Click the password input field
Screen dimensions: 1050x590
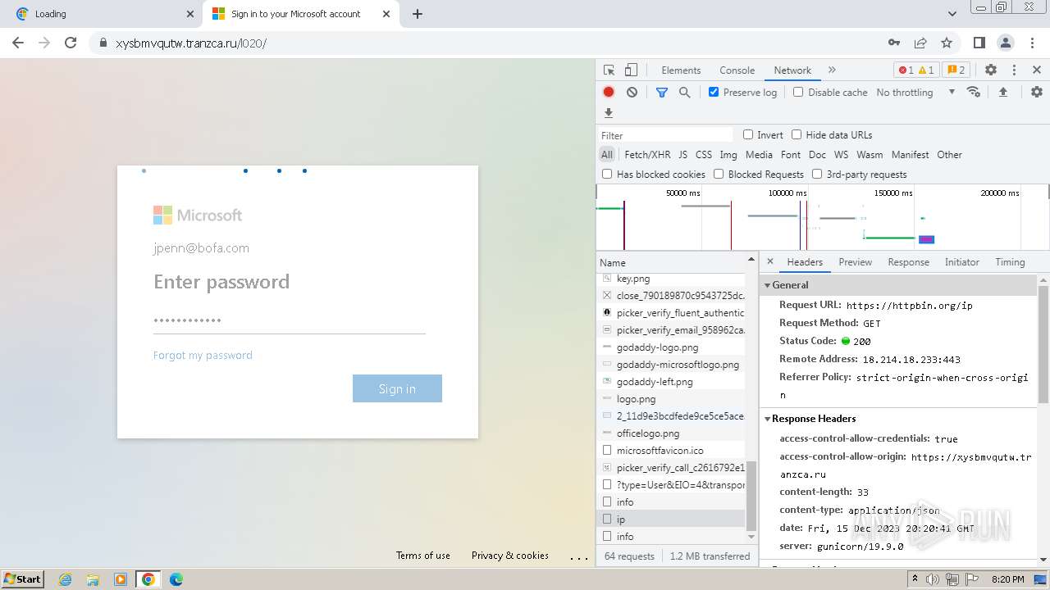point(289,320)
